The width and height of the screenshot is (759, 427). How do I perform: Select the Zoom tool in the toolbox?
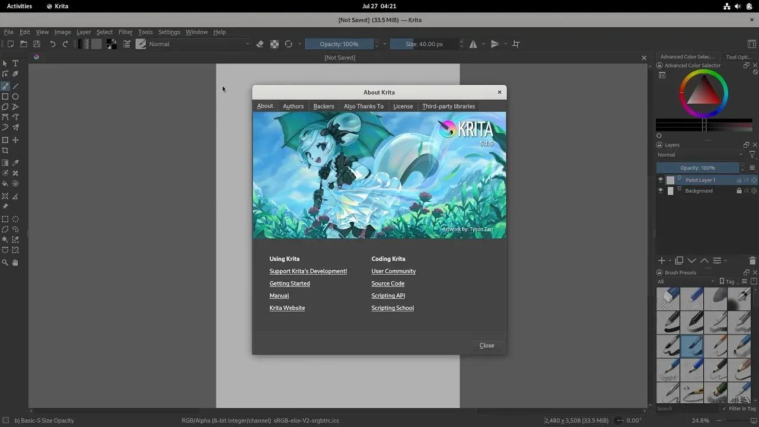click(6, 263)
